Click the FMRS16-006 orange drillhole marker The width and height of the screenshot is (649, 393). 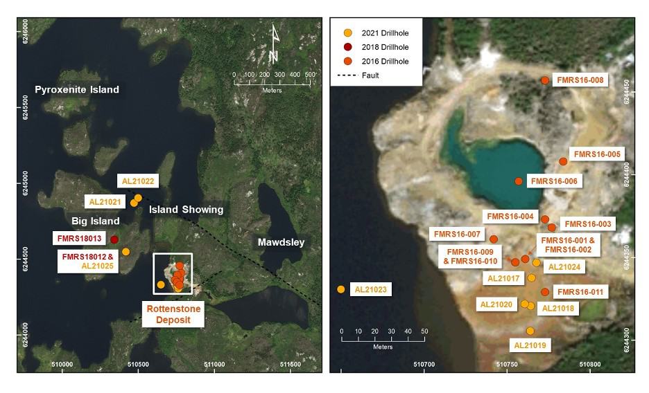519,181
